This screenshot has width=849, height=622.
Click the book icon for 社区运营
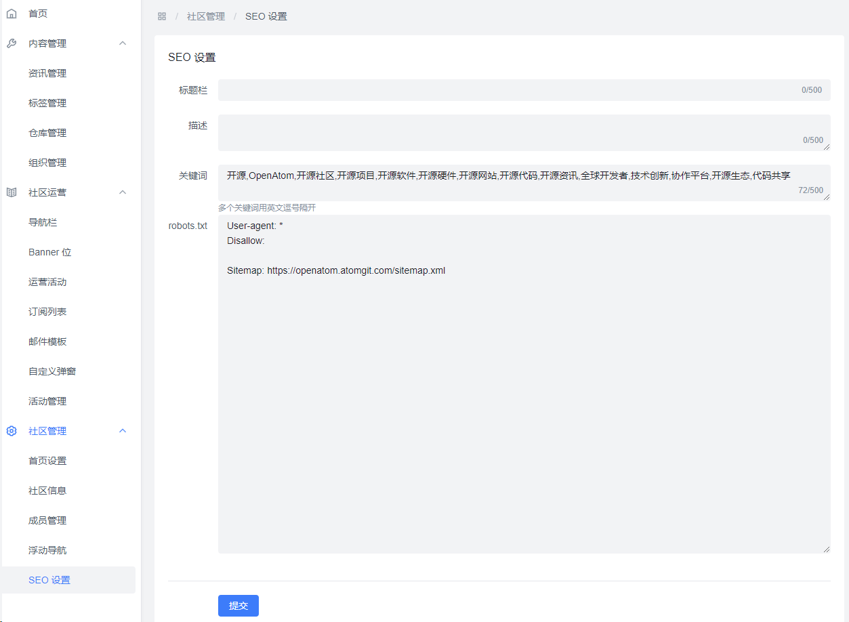click(x=12, y=192)
